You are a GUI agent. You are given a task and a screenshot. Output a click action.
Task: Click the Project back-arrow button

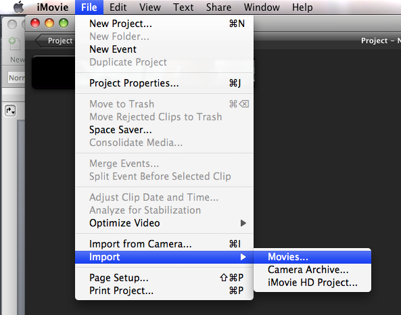(x=55, y=41)
